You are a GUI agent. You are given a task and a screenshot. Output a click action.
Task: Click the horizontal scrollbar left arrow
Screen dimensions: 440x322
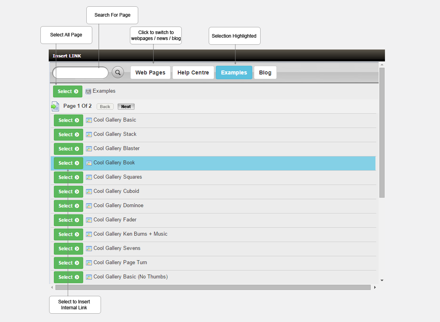tap(52, 288)
